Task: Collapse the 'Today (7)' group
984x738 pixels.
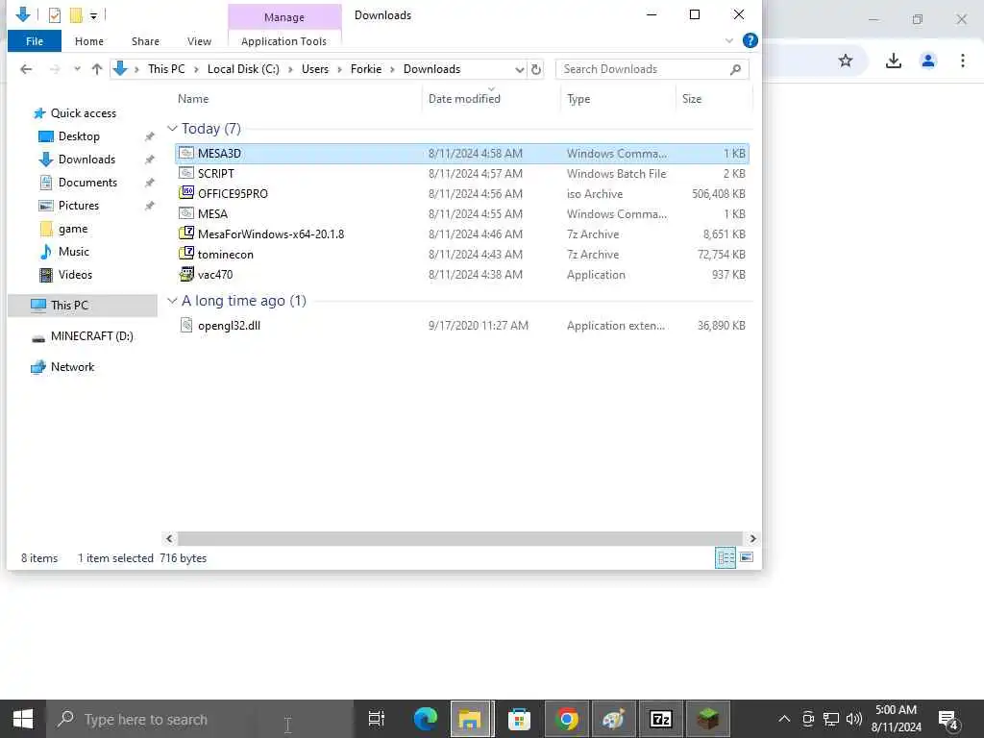Action: click(x=172, y=129)
